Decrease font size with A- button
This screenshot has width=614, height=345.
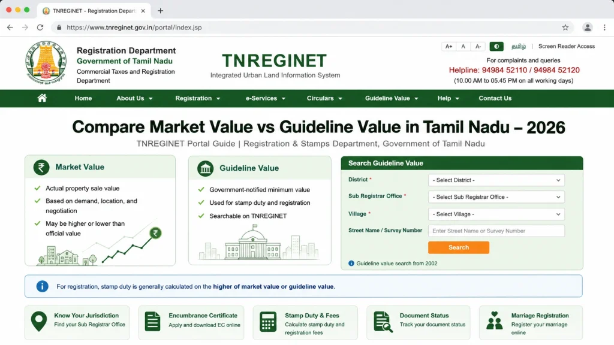(x=478, y=47)
